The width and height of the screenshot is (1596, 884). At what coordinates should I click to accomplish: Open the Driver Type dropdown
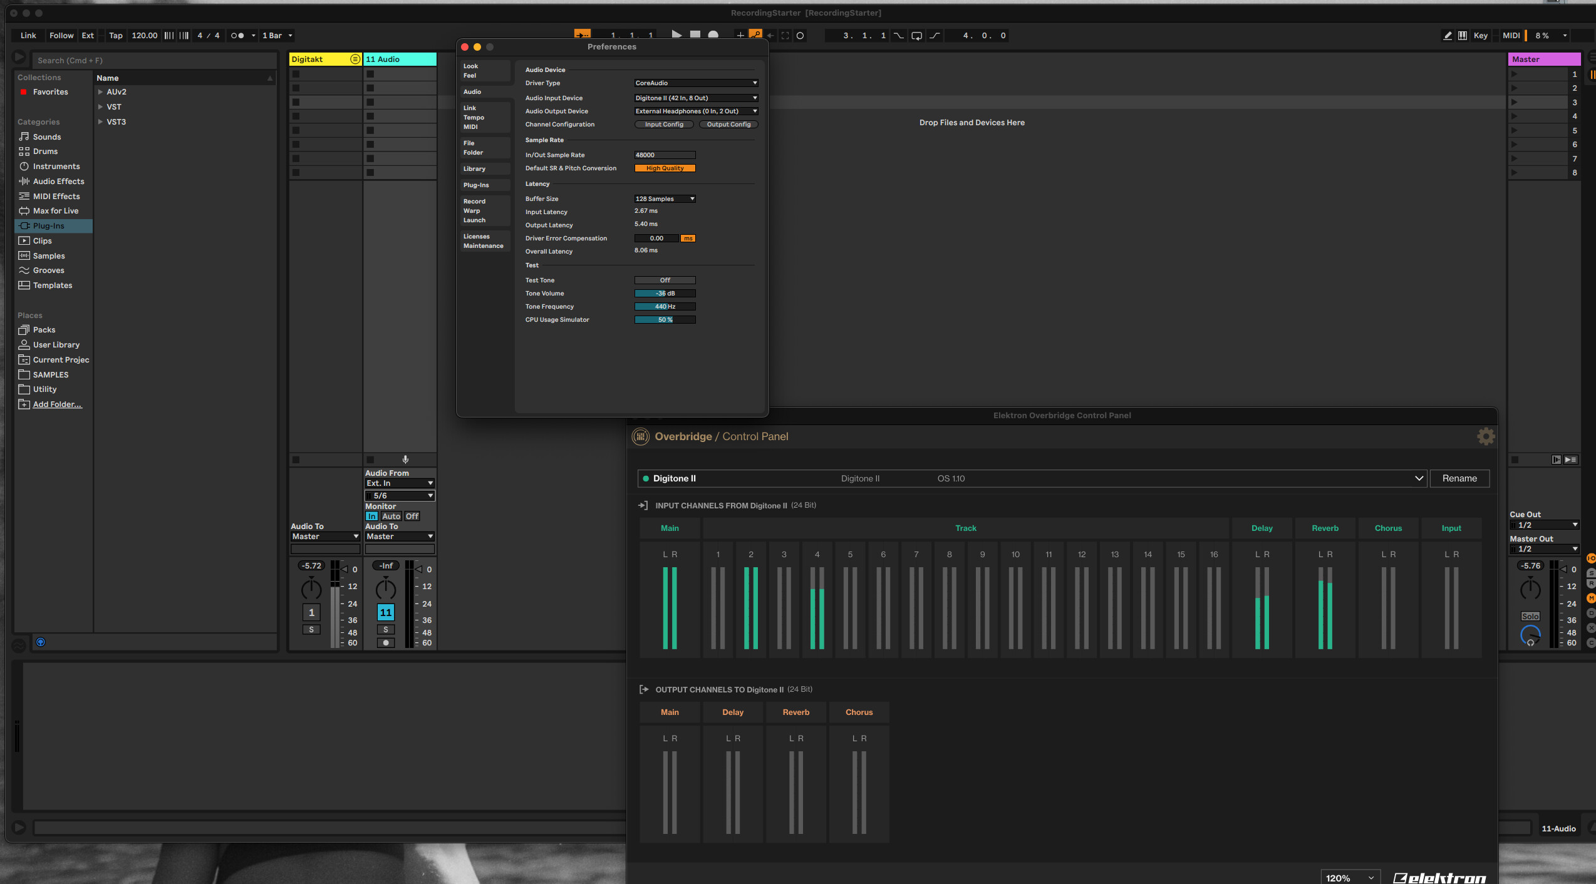[x=696, y=83]
